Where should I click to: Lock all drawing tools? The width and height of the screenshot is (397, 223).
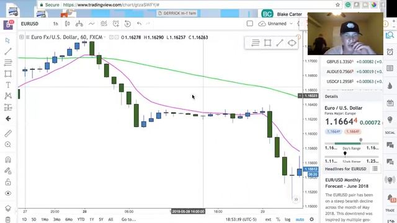[x=8, y=181]
